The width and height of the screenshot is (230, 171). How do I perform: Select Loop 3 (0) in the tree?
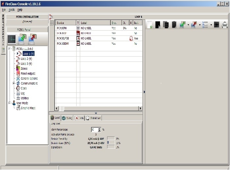(x=26, y=63)
